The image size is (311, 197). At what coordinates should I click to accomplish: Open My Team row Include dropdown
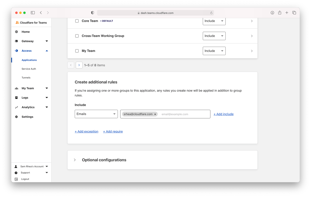[x=214, y=51]
